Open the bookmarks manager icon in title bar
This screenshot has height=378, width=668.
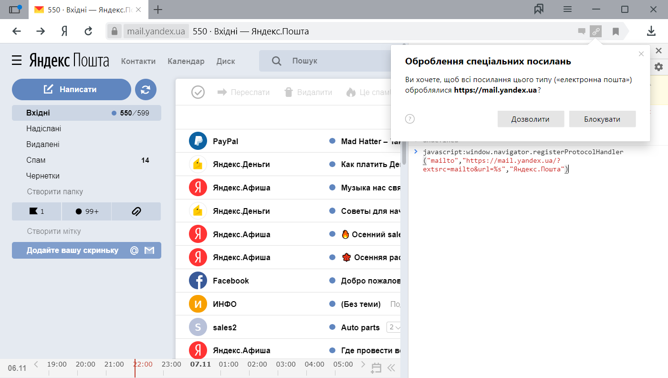[x=539, y=9]
